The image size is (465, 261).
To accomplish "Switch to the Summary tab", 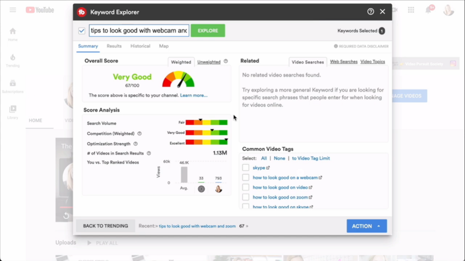I will pos(88,46).
